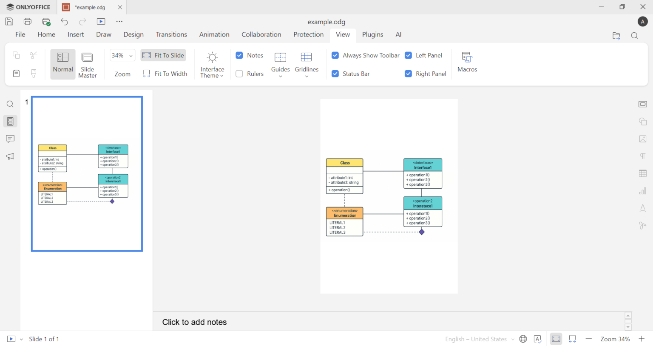Open Shape settings in right panel

pyautogui.click(x=642, y=121)
